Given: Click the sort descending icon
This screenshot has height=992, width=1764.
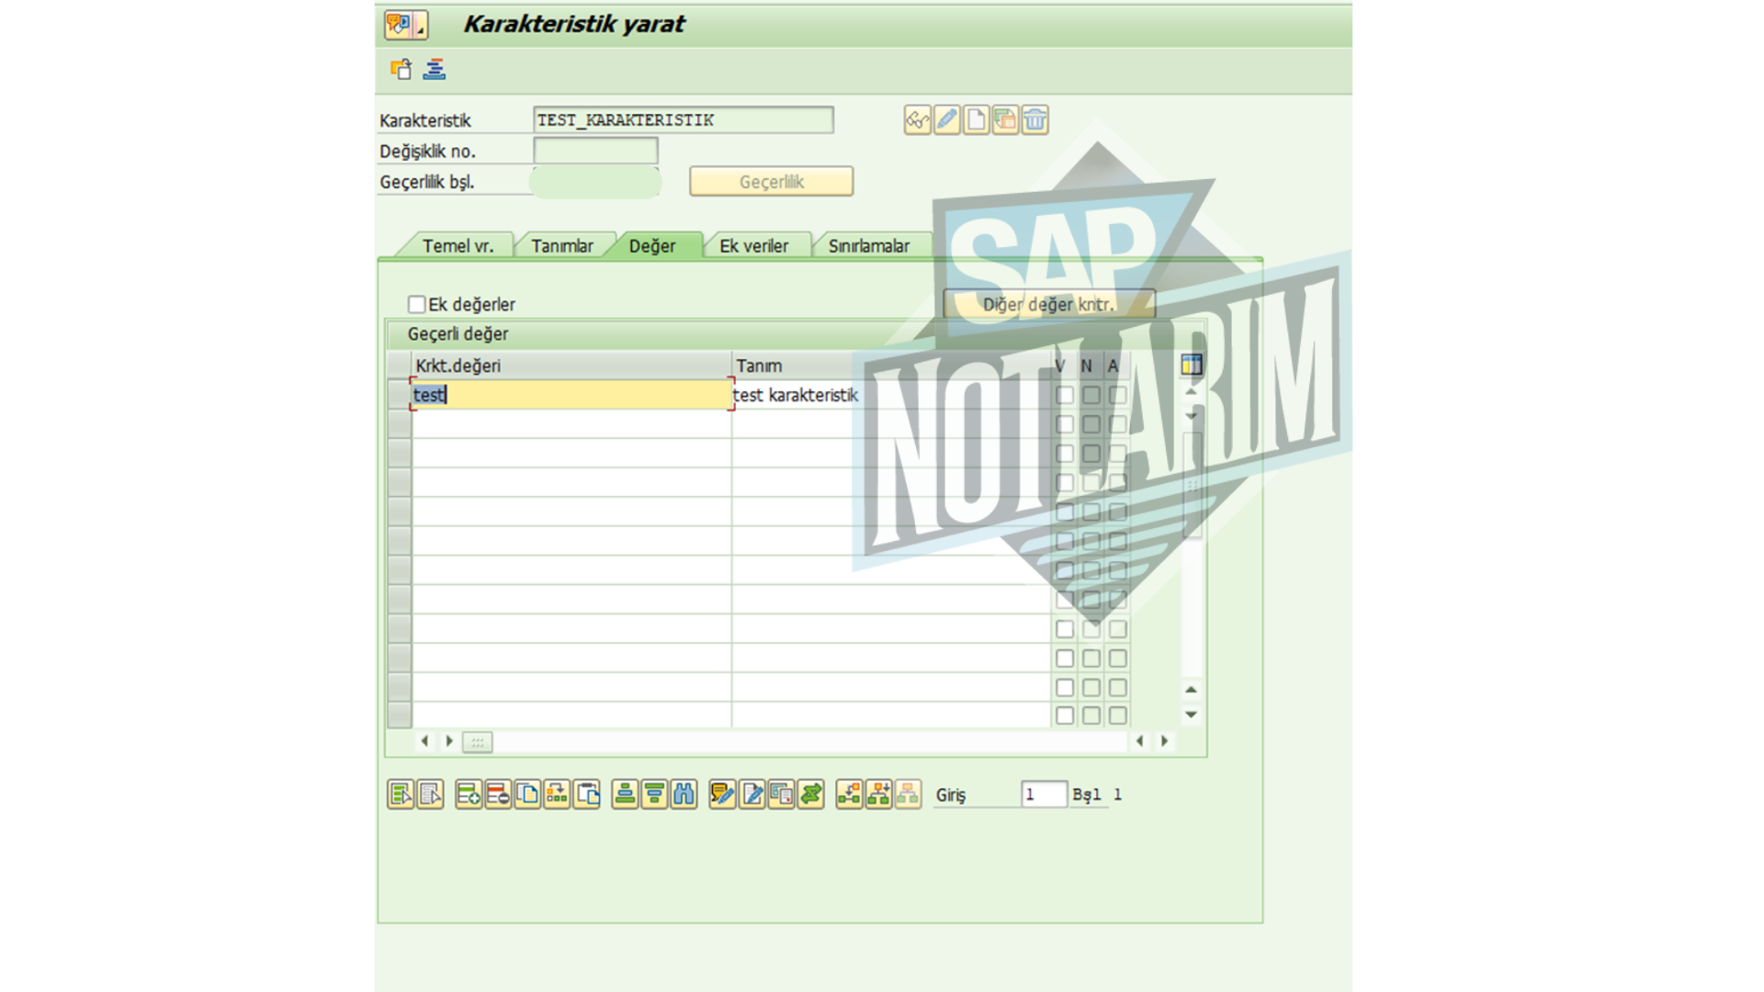Looking at the screenshot, I should (654, 795).
